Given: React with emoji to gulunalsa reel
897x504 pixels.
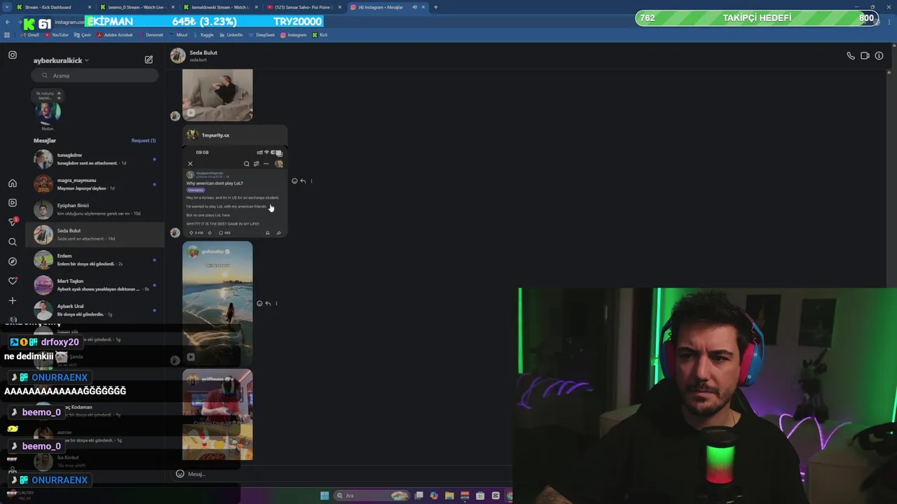Looking at the screenshot, I should (x=259, y=304).
